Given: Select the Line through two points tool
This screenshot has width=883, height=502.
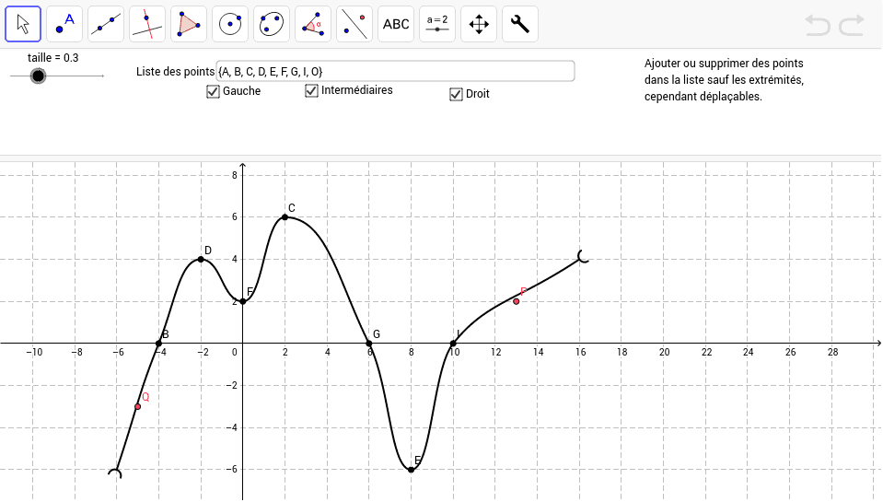Looking at the screenshot, I should coord(106,24).
